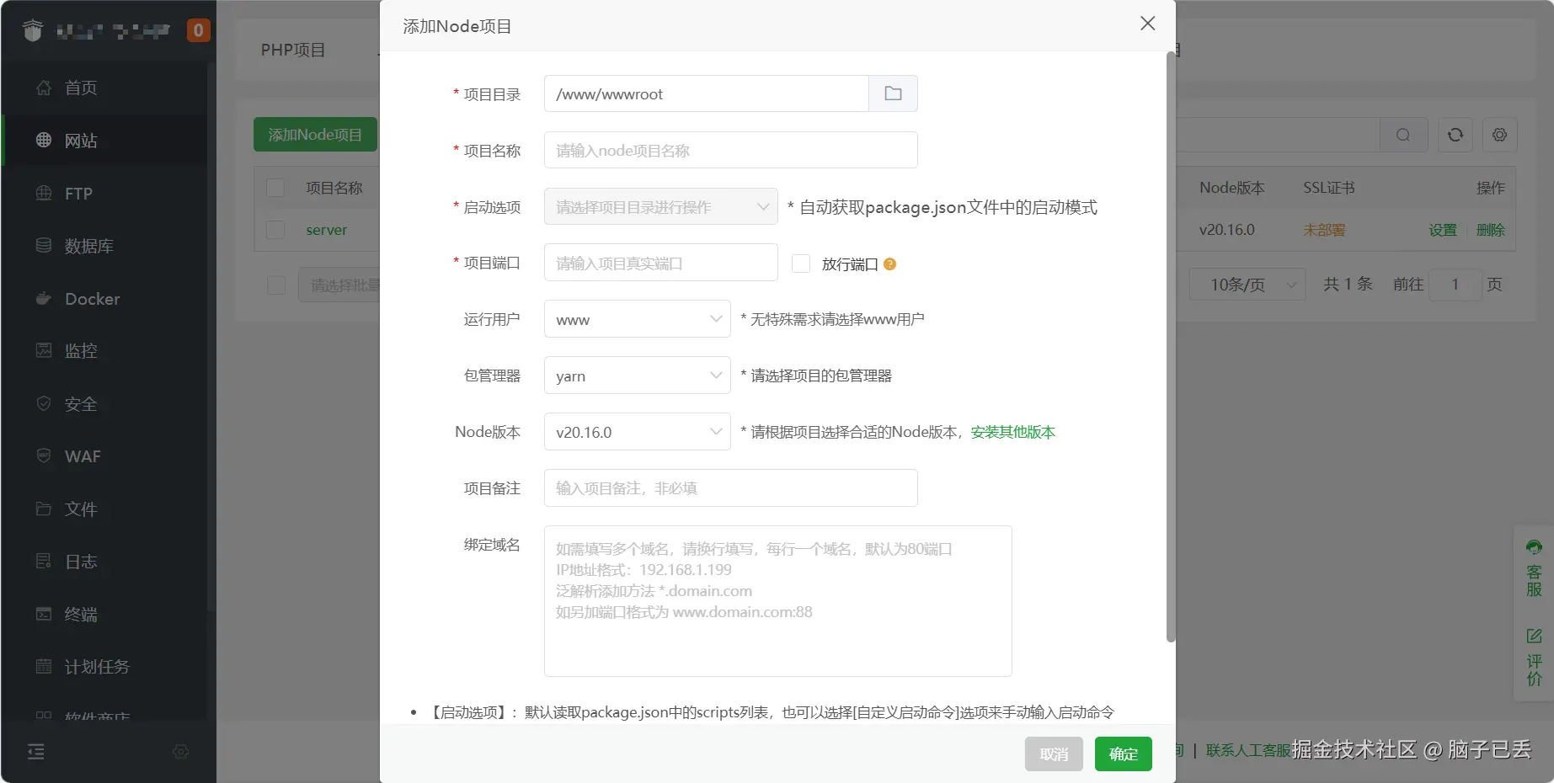This screenshot has width=1554, height=783.
Task: Open the 监控 monitoring panel
Action: [x=80, y=351]
